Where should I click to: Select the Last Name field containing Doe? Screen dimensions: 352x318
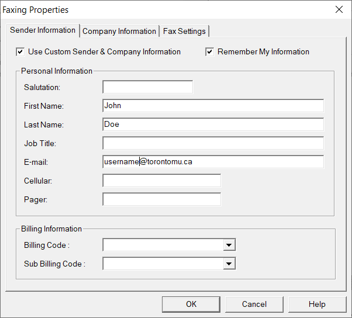tap(213, 125)
